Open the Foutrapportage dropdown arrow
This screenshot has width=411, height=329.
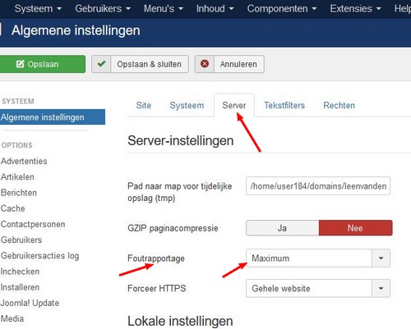[381, 258]
